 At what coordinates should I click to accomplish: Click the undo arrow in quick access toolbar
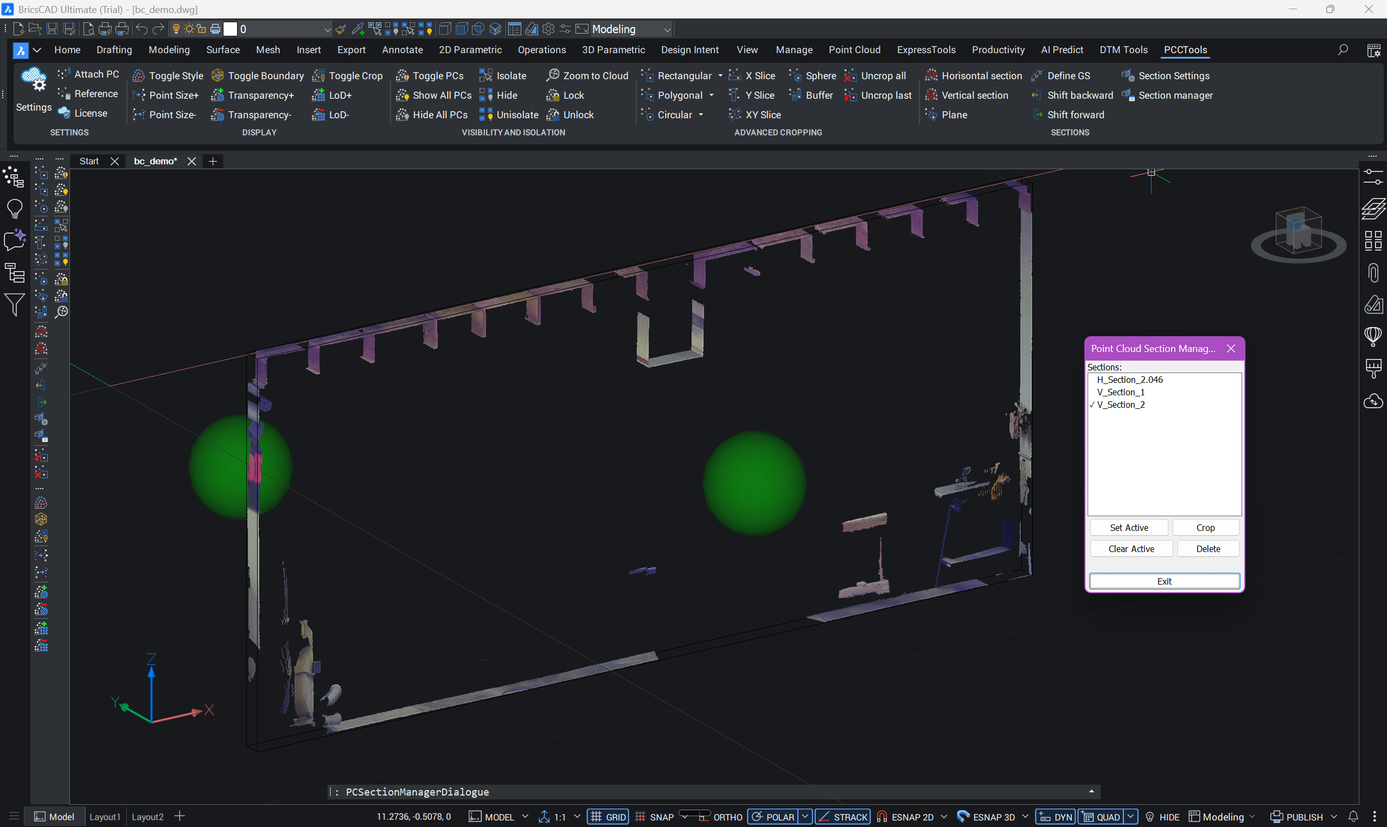142,29
